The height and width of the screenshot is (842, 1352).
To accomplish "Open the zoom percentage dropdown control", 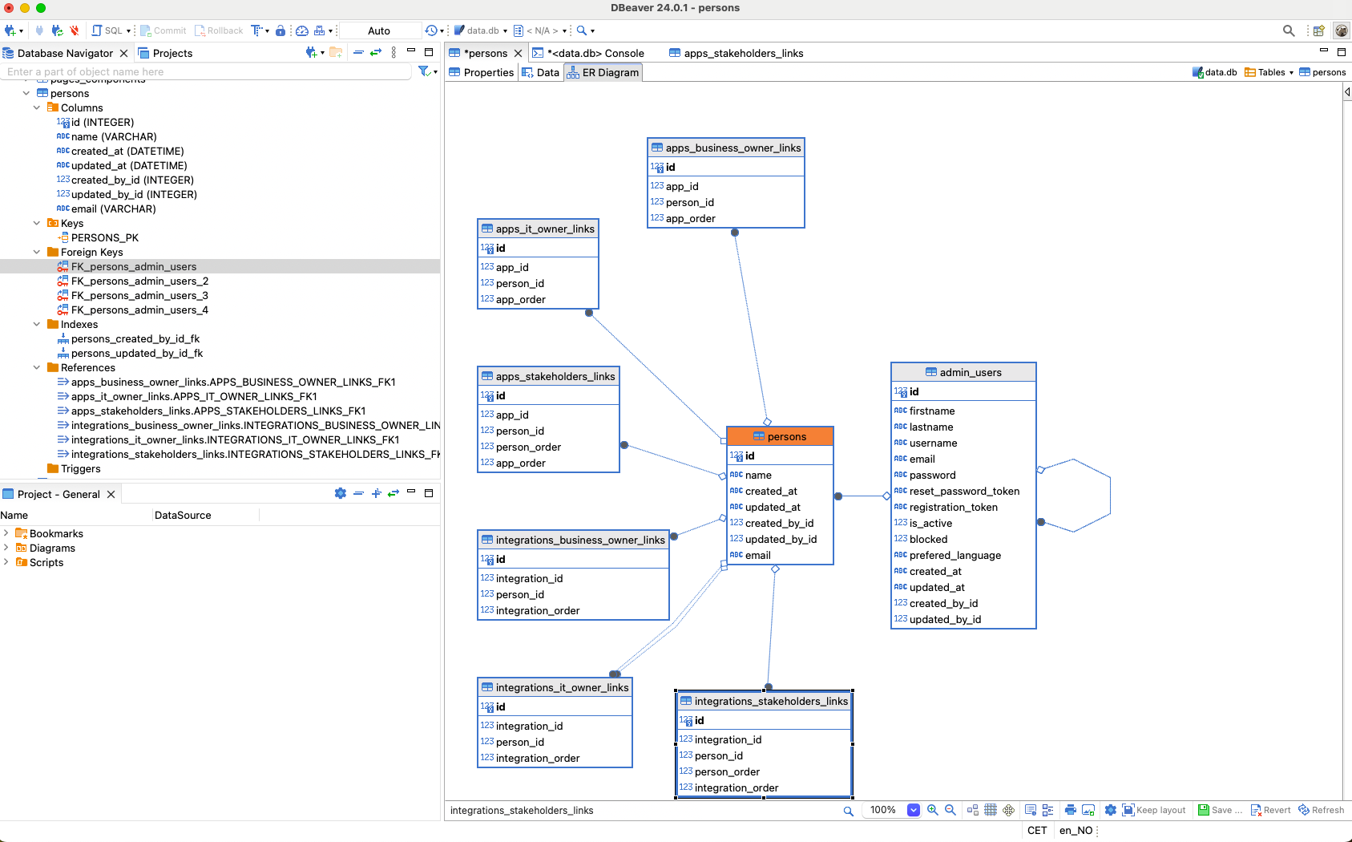I will [913, 810].
